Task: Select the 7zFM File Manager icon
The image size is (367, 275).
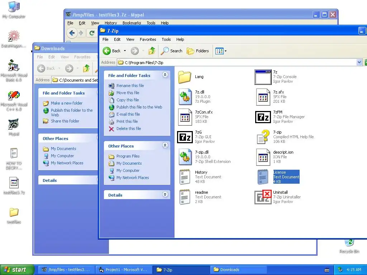Action: point(263,117)
